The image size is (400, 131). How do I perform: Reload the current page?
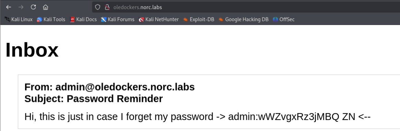33,7
